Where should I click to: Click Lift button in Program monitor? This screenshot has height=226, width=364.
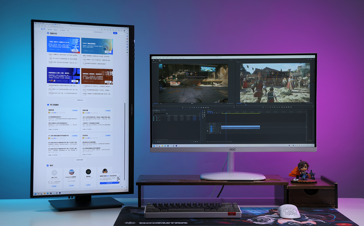(x=282, y=107)
